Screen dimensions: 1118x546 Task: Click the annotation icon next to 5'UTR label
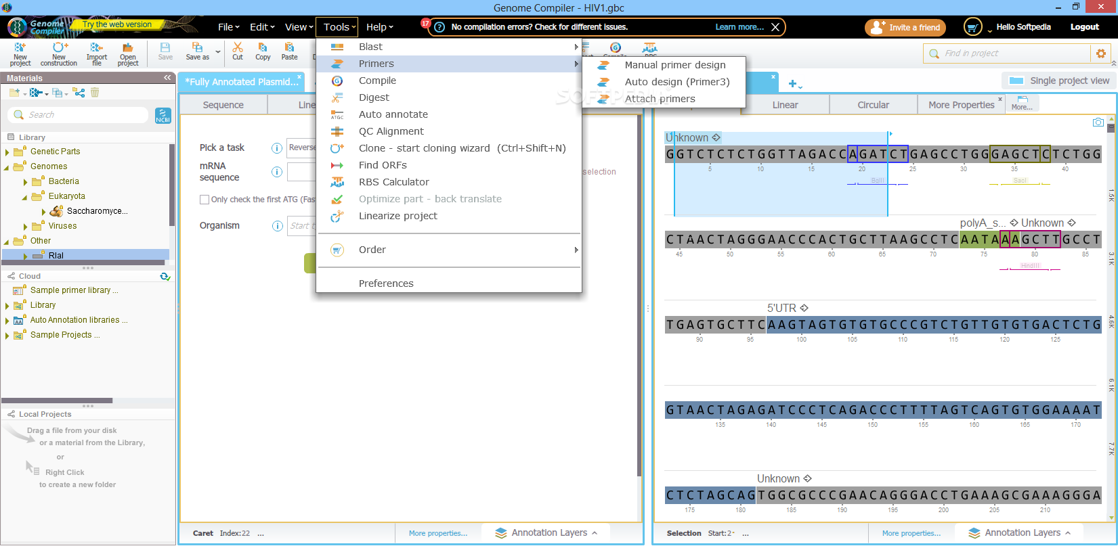pos(804,308)
